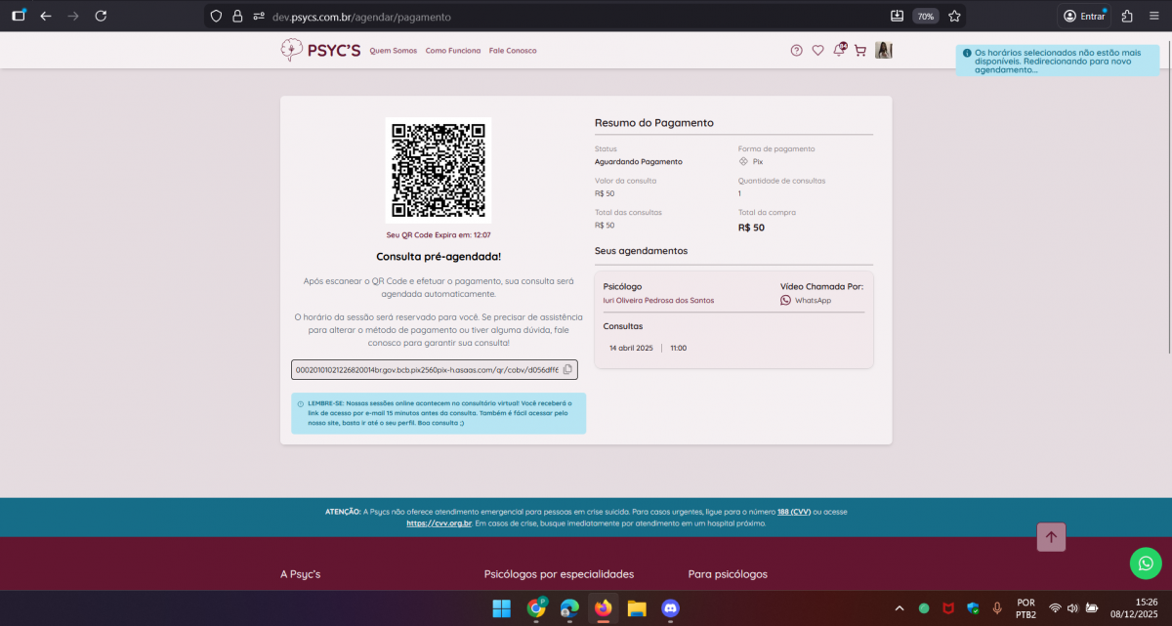This screenshot has width=1172, height=626.
Task: Open favorites via the heart icon
Action: click(817, 51)
